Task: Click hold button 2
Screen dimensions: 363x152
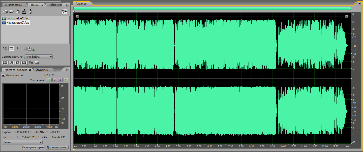Action: click(x=55, y=80)
